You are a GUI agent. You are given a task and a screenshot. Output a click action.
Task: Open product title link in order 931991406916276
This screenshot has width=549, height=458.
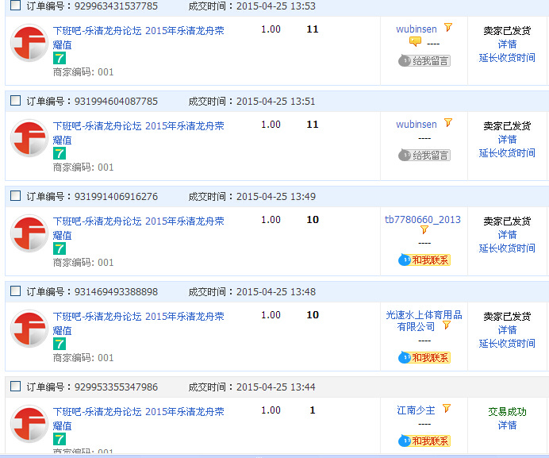pos(138,228)
